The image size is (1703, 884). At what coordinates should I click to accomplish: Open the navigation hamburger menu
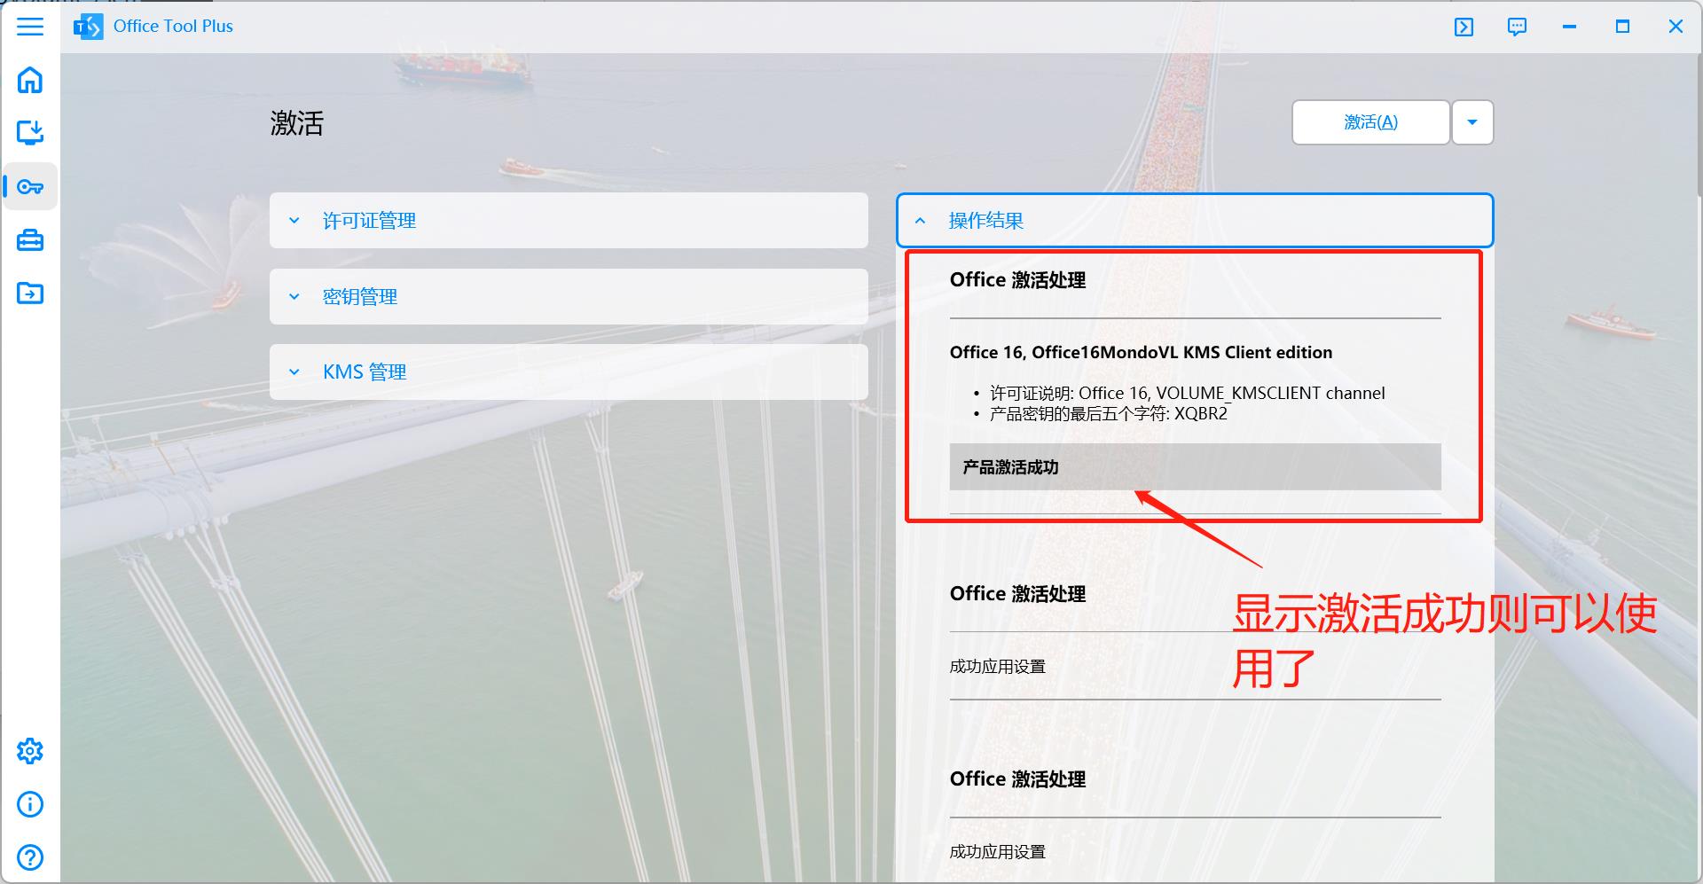point(30,27)
